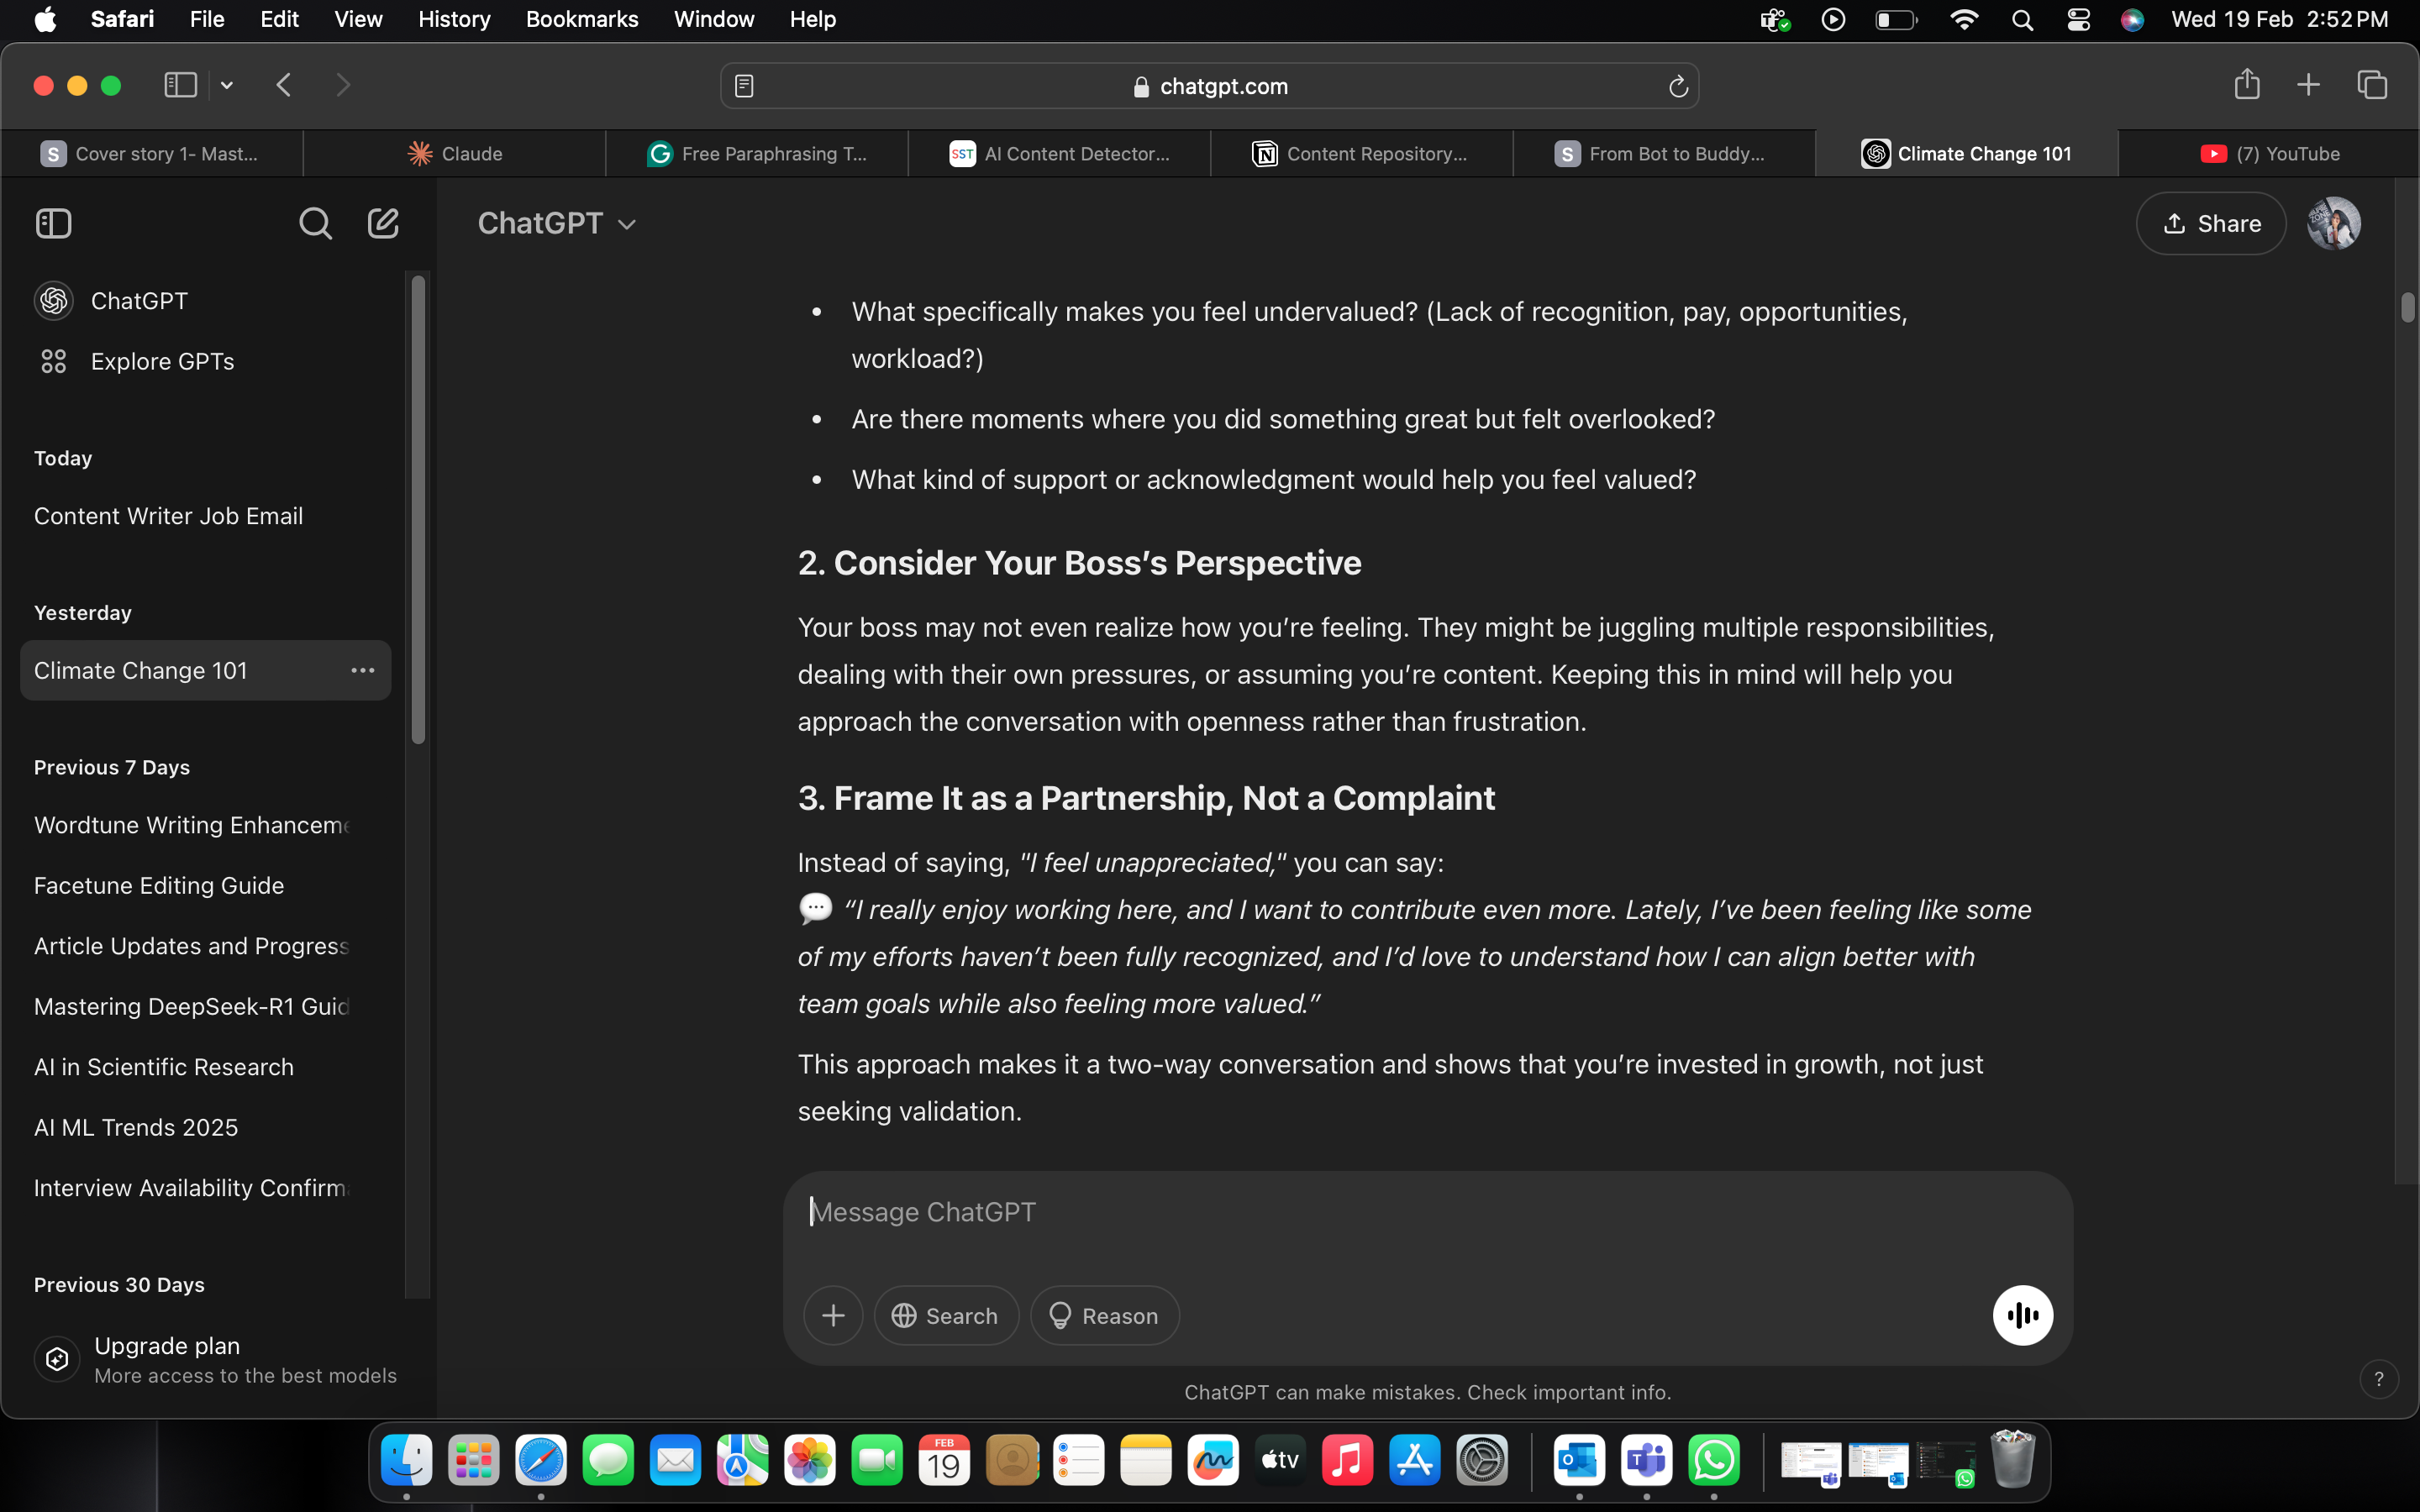Show Safari tab overview
The image size is (2420, 1512).
tap(2372, 85)
